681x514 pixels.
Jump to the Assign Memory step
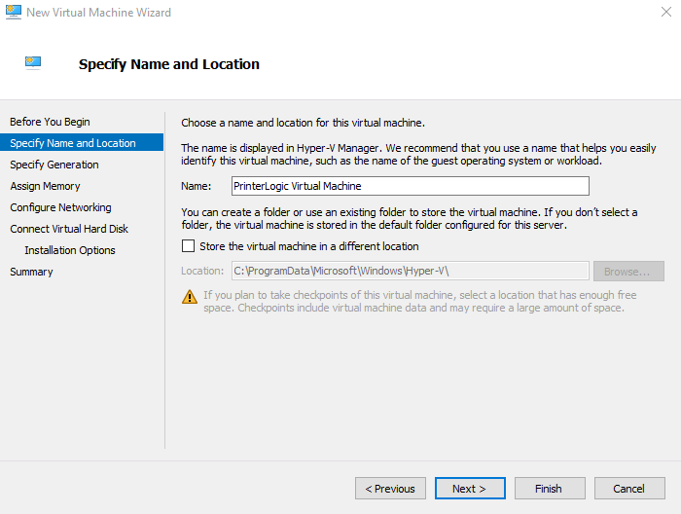pyautogui.click(x=45, y=186)
